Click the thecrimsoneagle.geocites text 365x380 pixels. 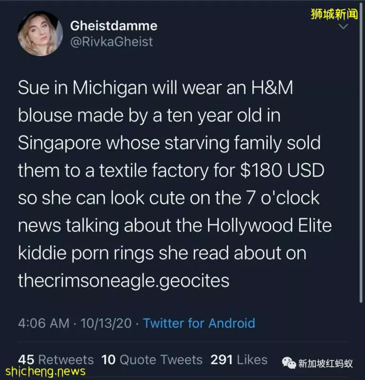pyautogui.click(x=124, y=281)
